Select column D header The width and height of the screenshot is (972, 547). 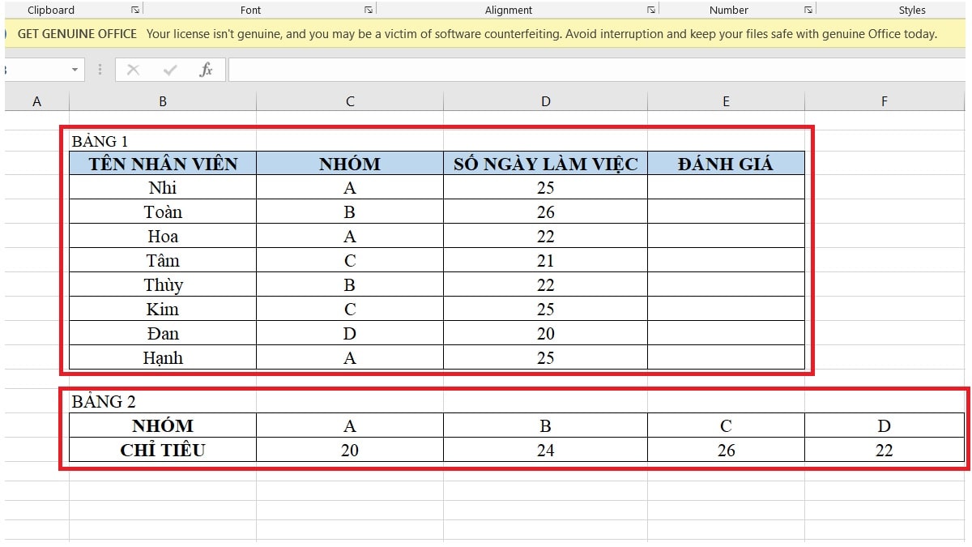point(545,101)
